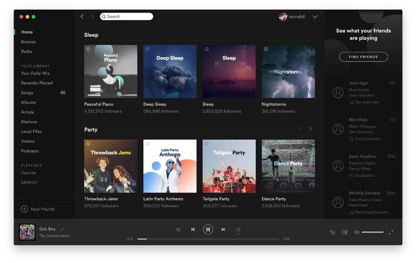The height and width of the screenshot is (263, 416).
Task: Open the Dance Party playlist cover
Action: 288,166
